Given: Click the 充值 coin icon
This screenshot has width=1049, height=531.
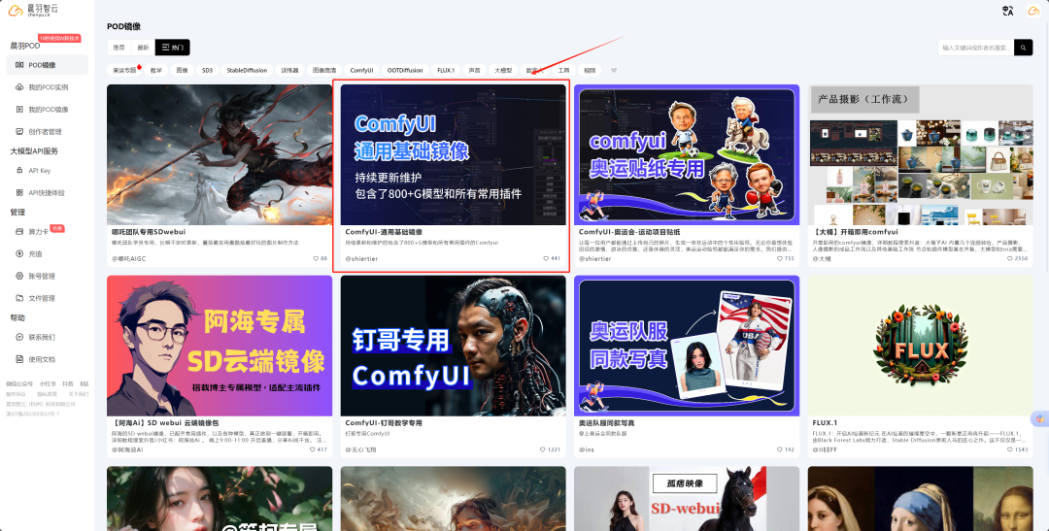Looking at the screenshot, I should [19, 253].
